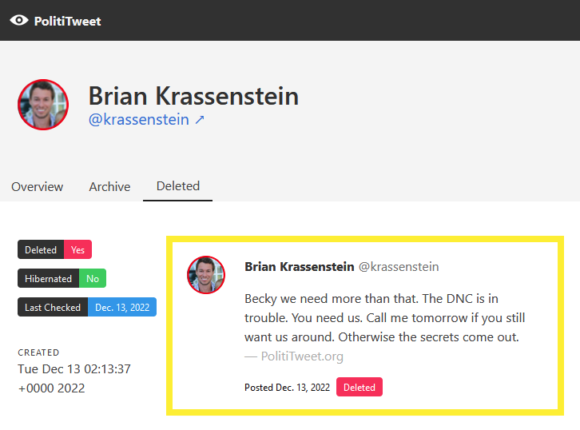580x430 pixels.
Task: Click the tweet body text
Action: tap(382, 318)
